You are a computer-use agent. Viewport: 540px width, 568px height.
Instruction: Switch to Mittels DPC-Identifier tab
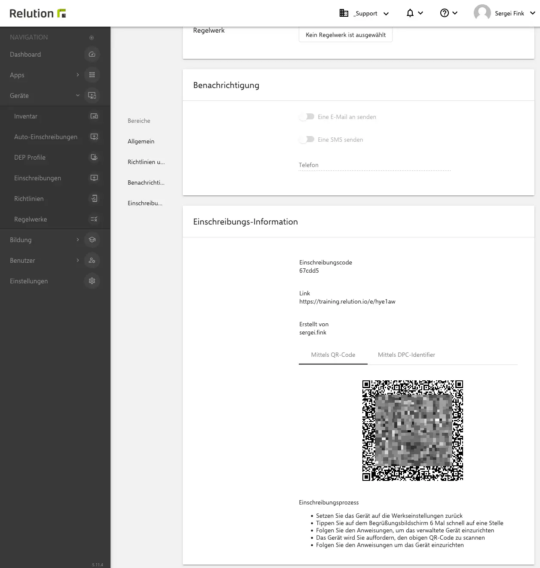pyautogui.click(x=406, y=355)
